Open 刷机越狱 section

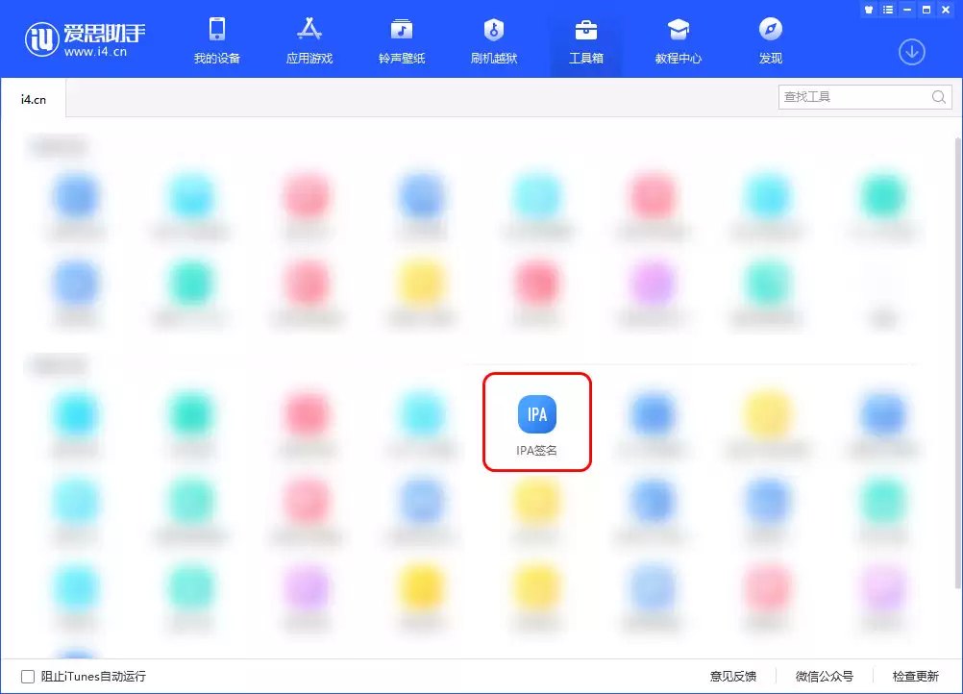point(494,40)
